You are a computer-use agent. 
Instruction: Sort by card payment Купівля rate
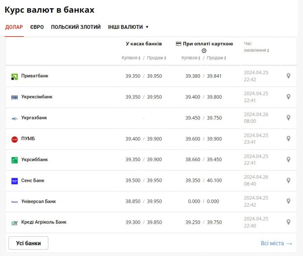(x=191, y=58)
